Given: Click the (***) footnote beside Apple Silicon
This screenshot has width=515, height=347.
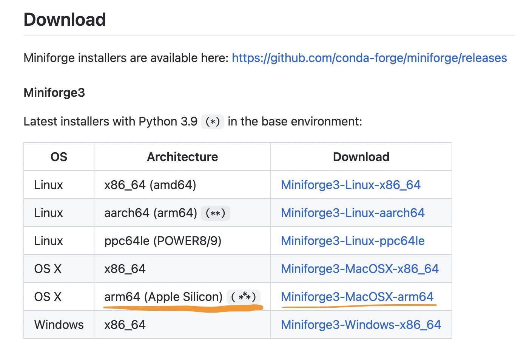Looking at the screenshot, I should 244,297.
